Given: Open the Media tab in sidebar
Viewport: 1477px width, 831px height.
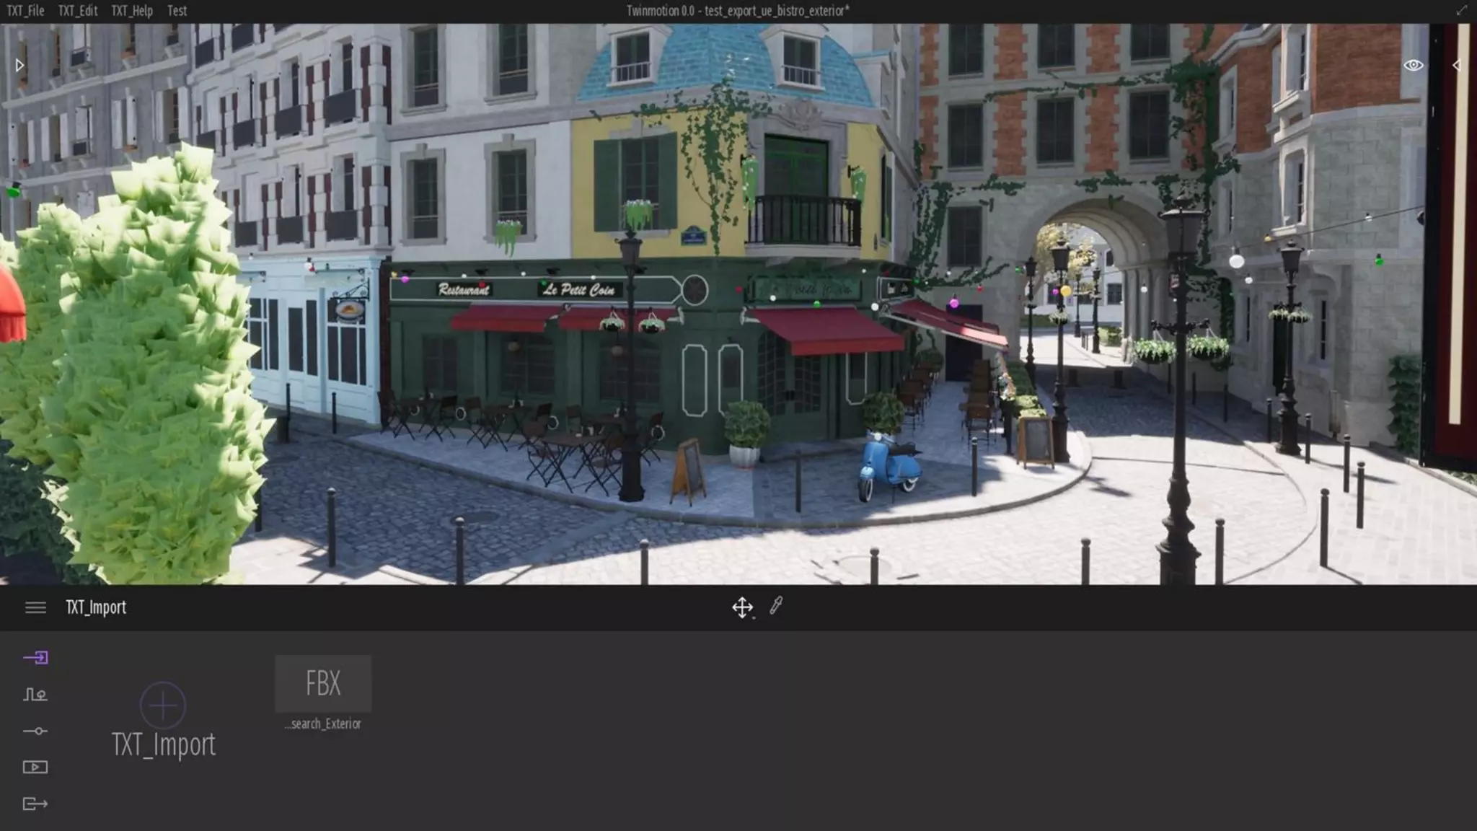Looking at the screenshot, I should pyautogui.click(x=35, y=767).
